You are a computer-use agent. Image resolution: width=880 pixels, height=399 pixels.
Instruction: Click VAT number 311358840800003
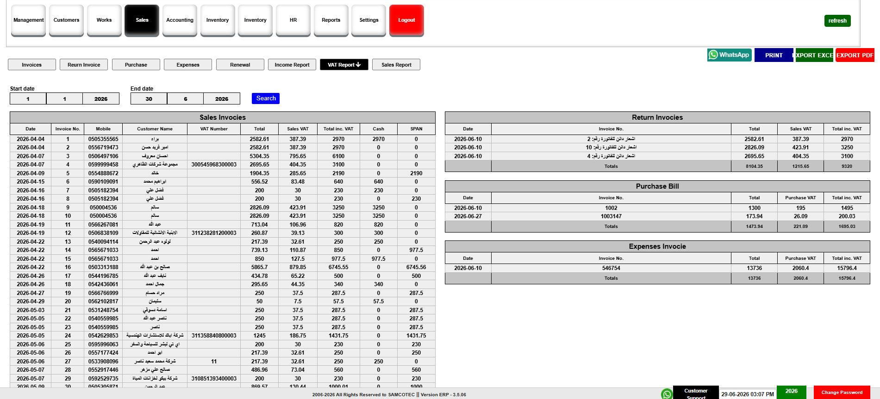click(214, 336)
